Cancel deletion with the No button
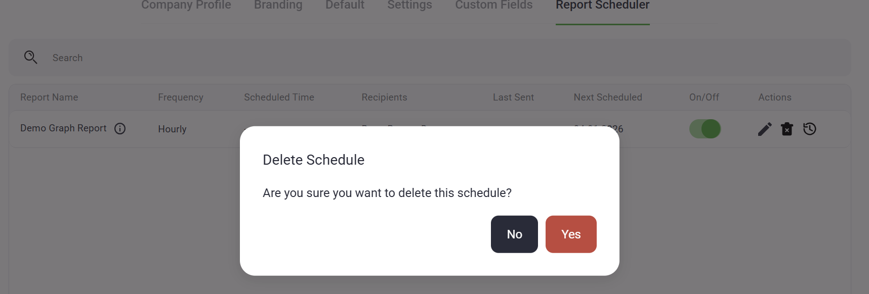The width and height of the screenshot is (869, 294). pos(514,234)
